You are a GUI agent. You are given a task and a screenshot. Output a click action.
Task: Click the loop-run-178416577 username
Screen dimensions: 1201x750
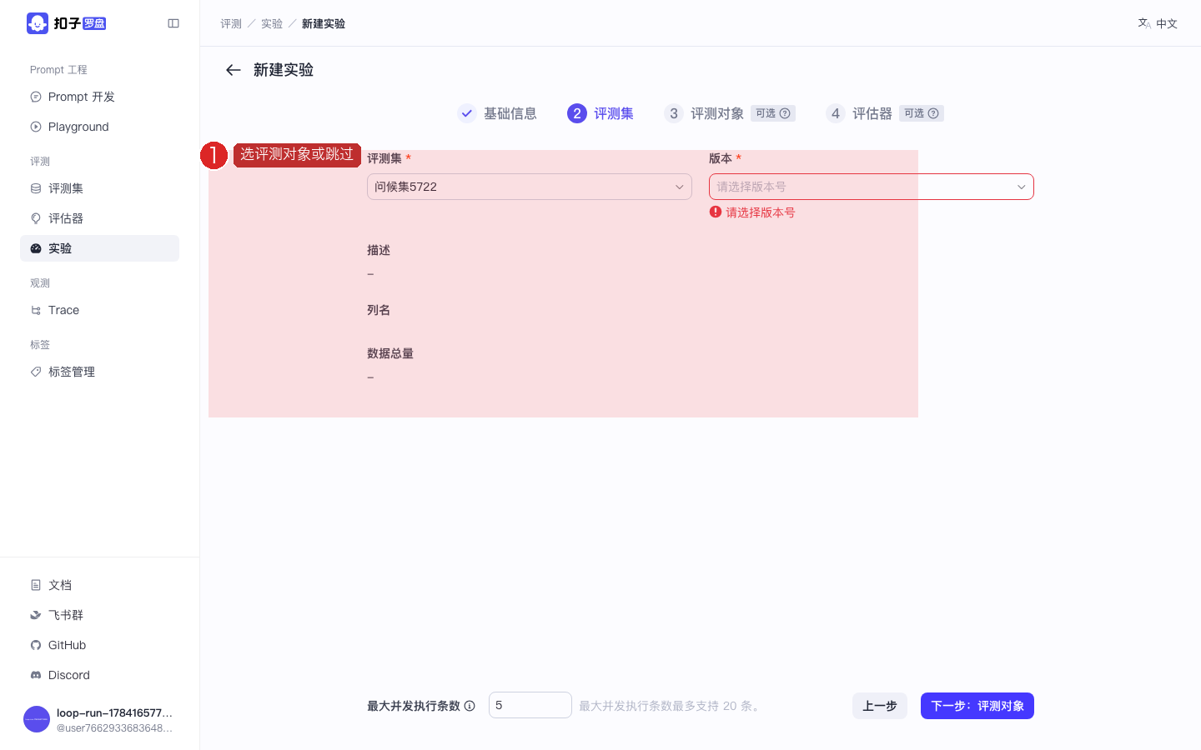point(114,712)
